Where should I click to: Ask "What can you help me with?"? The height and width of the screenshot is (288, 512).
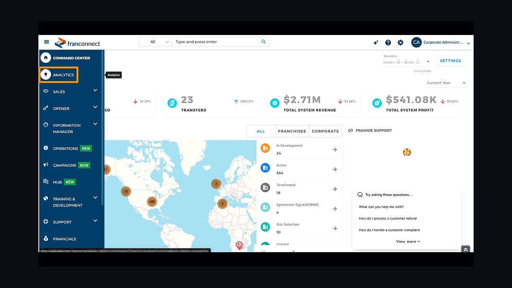point(381,207)
